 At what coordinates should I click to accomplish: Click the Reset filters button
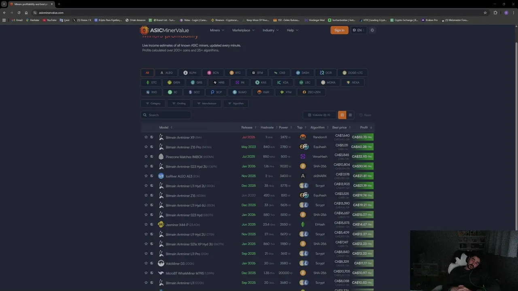[365, 115]
